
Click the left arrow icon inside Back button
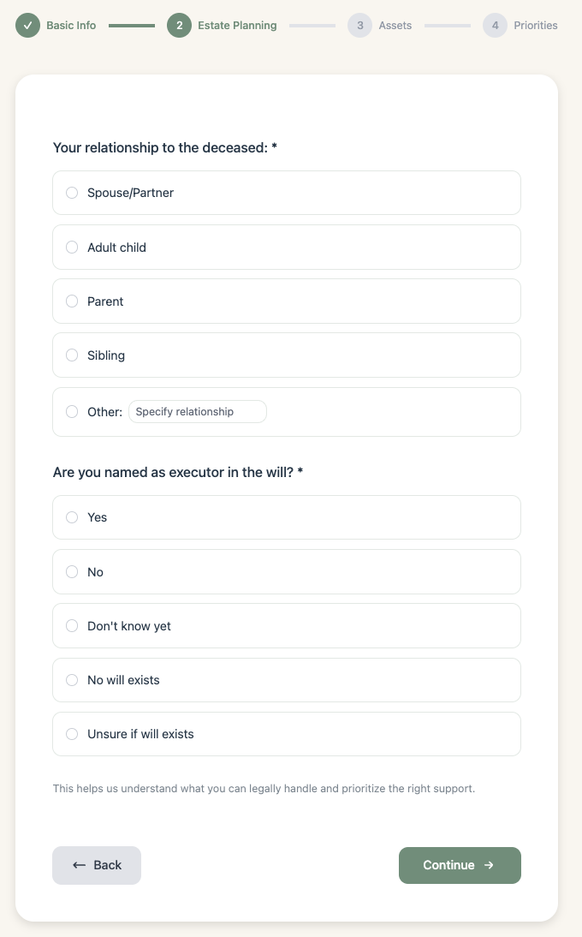(79, 865)
